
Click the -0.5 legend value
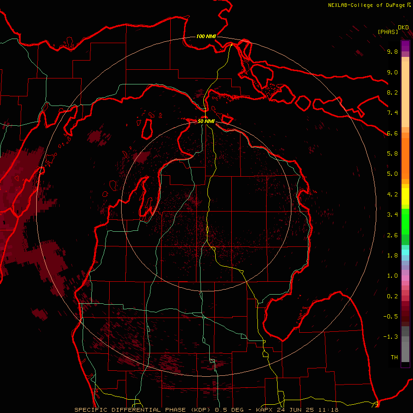point(391,316)
